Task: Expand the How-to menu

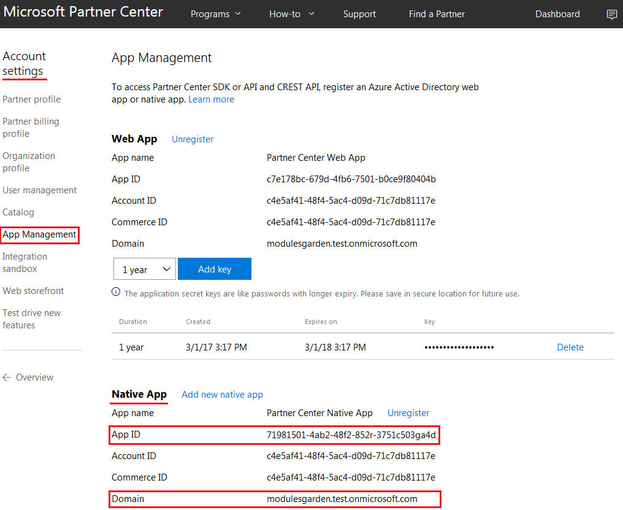Action: pyautogui.click(x=292, y=14)
